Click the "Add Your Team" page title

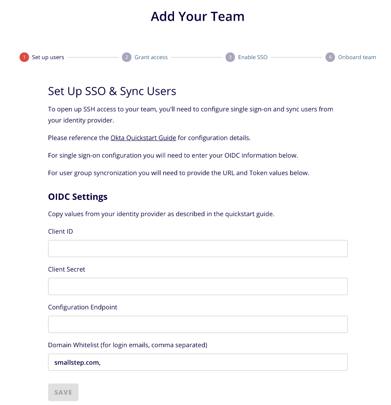197,16
